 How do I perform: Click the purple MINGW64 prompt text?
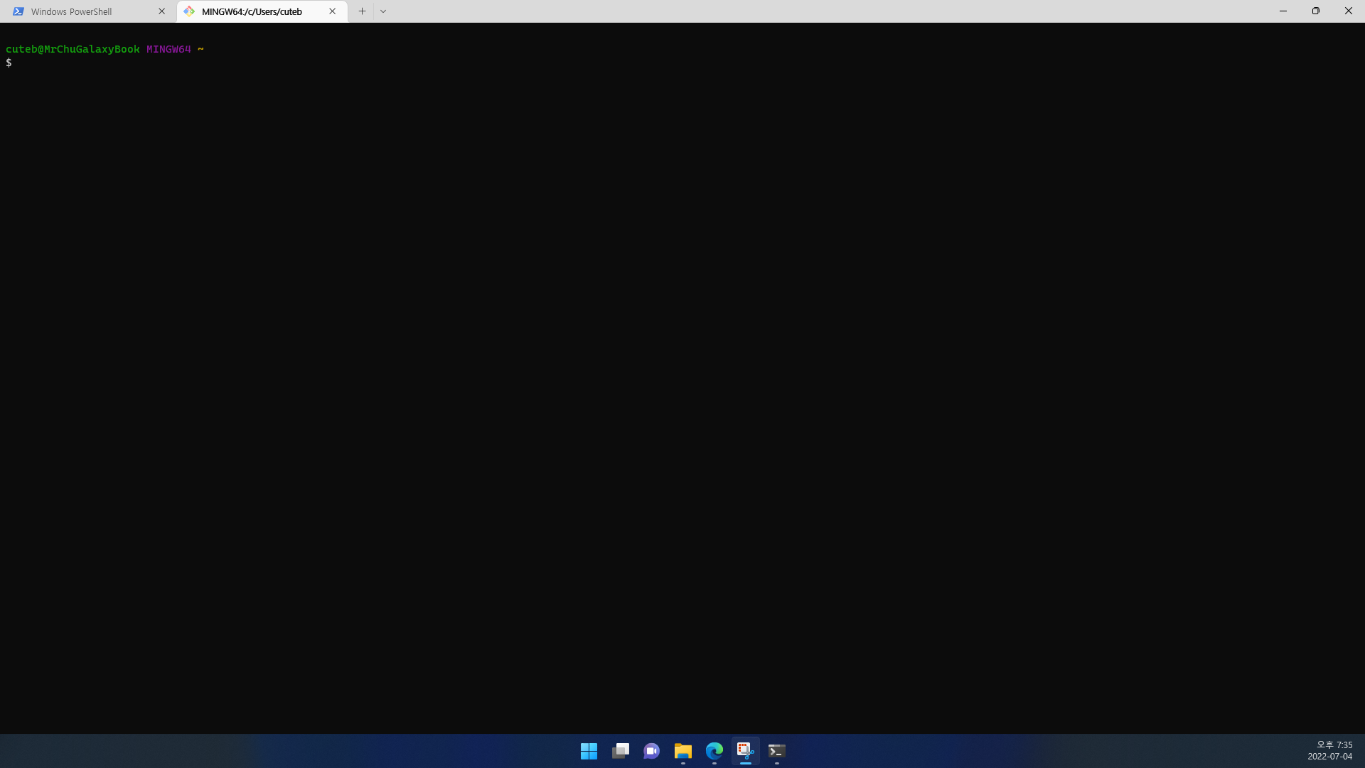tap(168, 49)
